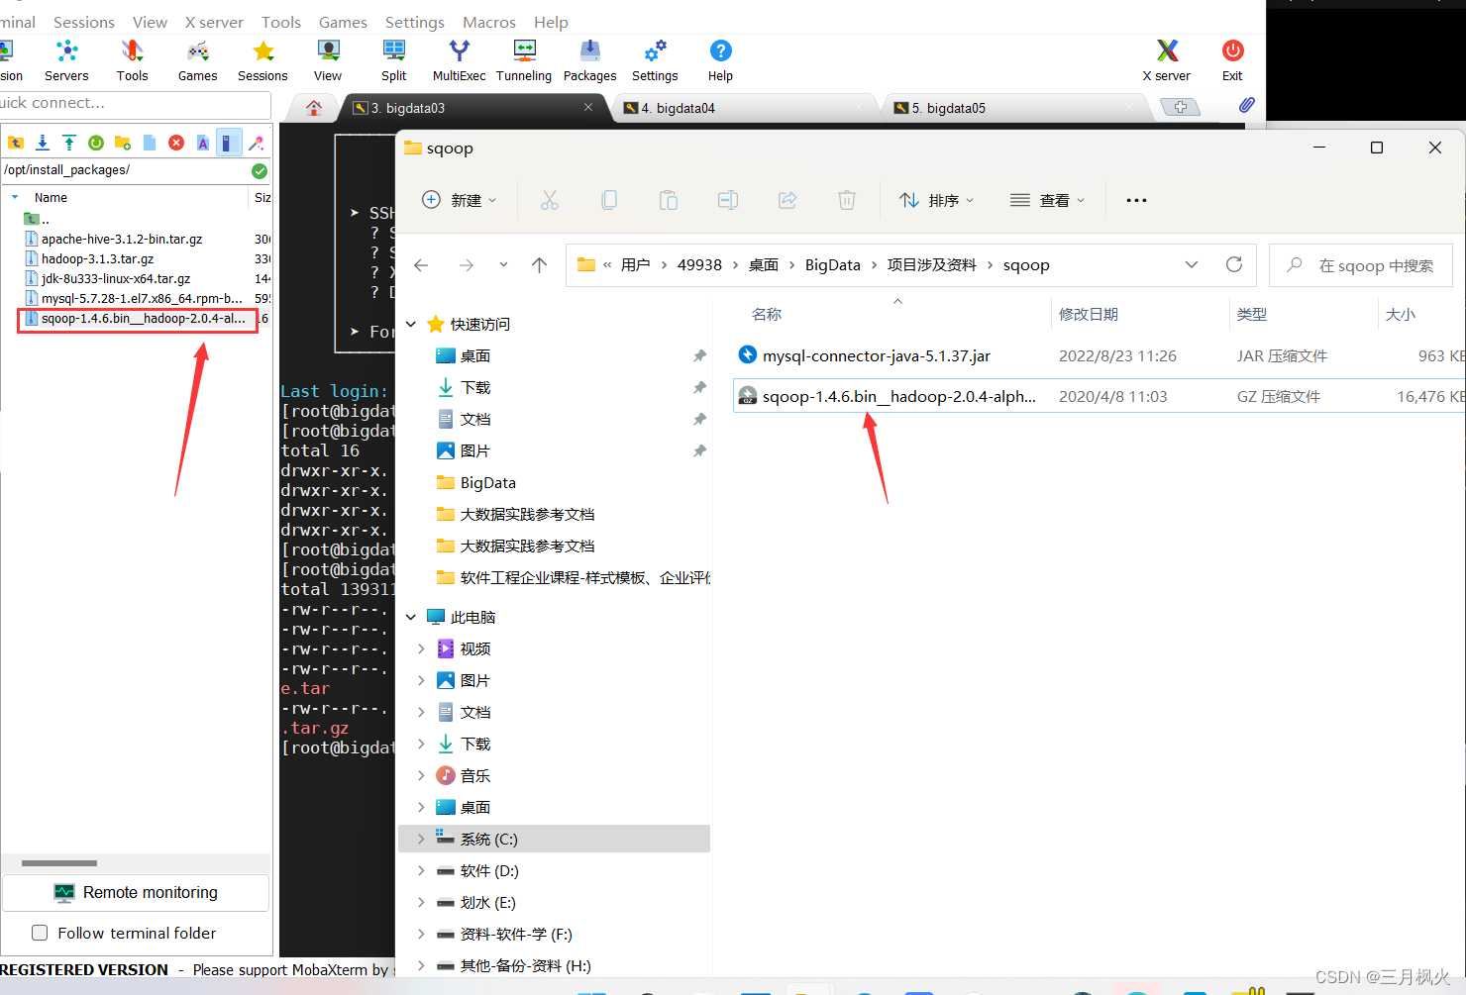The image size is (1466, 995).
Task: Select the sqoop-1.4.6.bin__hadoop gz file in Explorer
Action: click(1099, 396)
